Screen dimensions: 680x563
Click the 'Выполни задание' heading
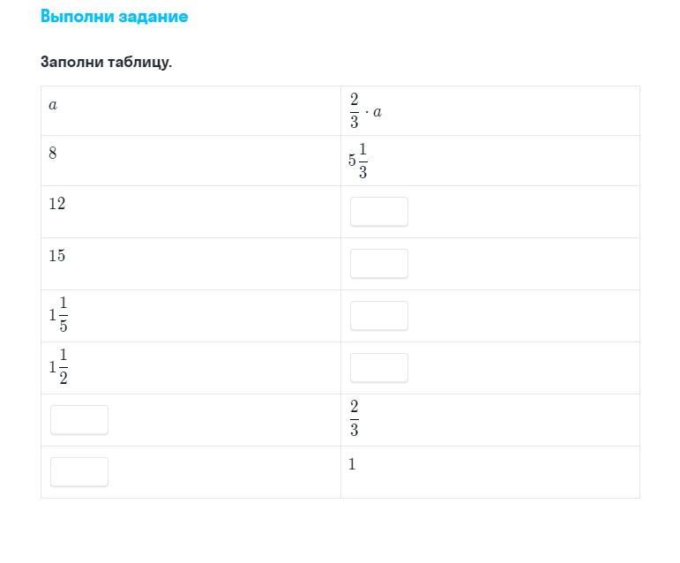(x=114, y=17)
